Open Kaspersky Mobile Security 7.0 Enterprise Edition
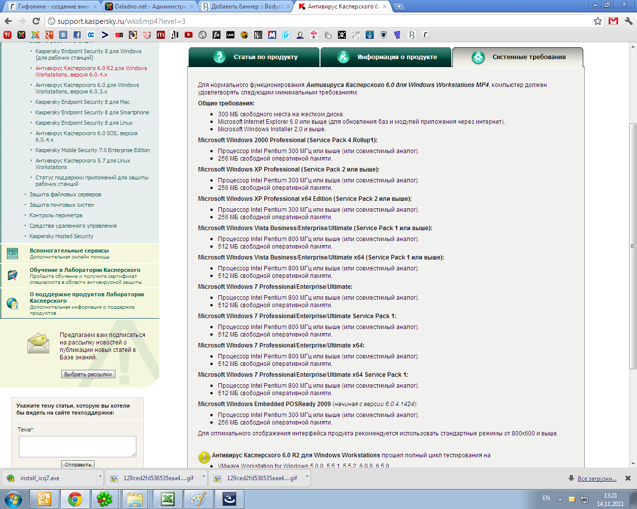Image resolution: width=637 pixels, height=509 pixels. point(93,150)
